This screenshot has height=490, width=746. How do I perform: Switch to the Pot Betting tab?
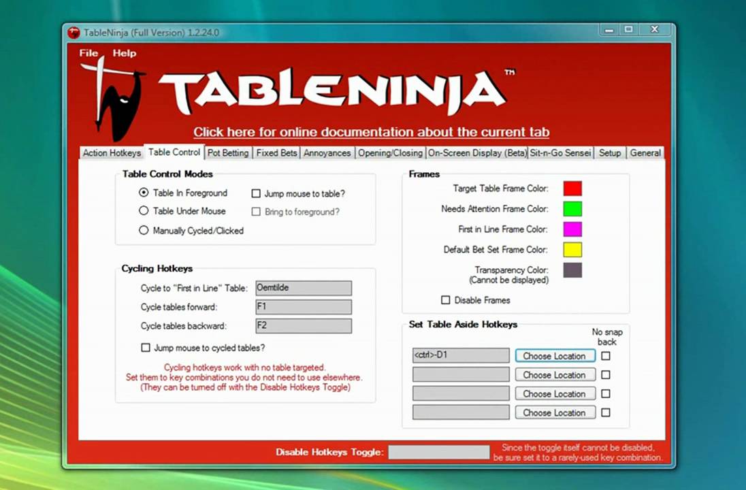(228, 152)
